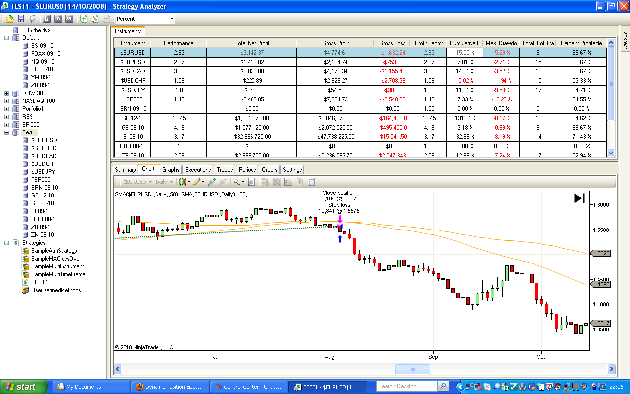Select SampleMACrossOver strategy in tree
This screenshot has width=630, height=394.
coord(56,259)
